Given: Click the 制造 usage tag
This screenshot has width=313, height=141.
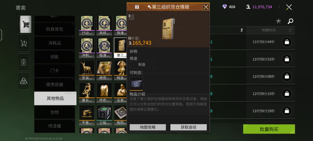Looking at the screenshot, I should pos(142,64).
